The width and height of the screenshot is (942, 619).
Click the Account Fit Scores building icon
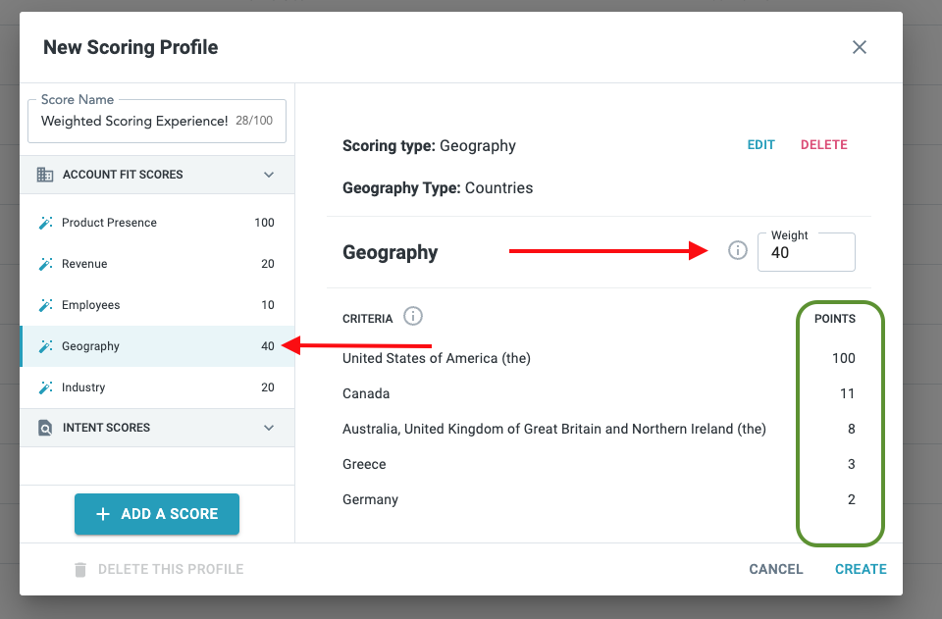(x=45, y=175)
